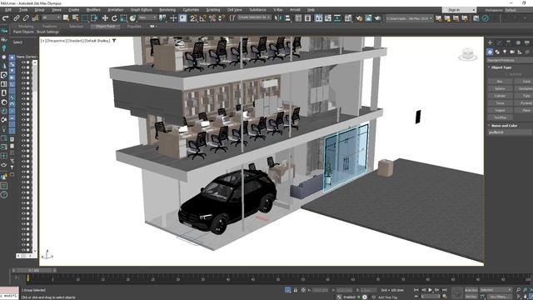The width and height of the screenshot is (533, 300).
Task: Click the Box primitive button
Action: pyautogui.click(x=500, y=82)
